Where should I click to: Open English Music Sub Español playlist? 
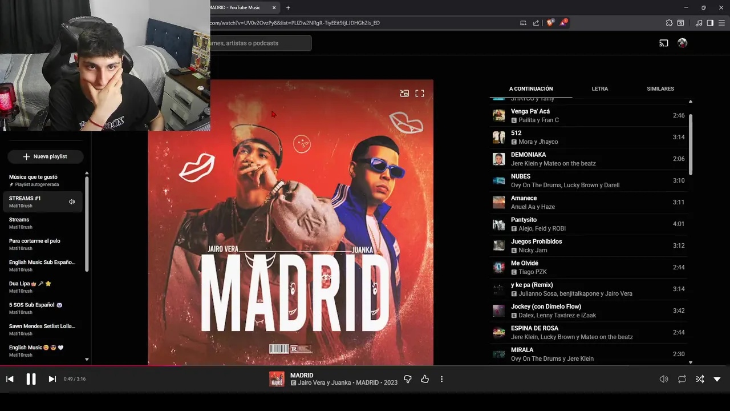(43, 265)
